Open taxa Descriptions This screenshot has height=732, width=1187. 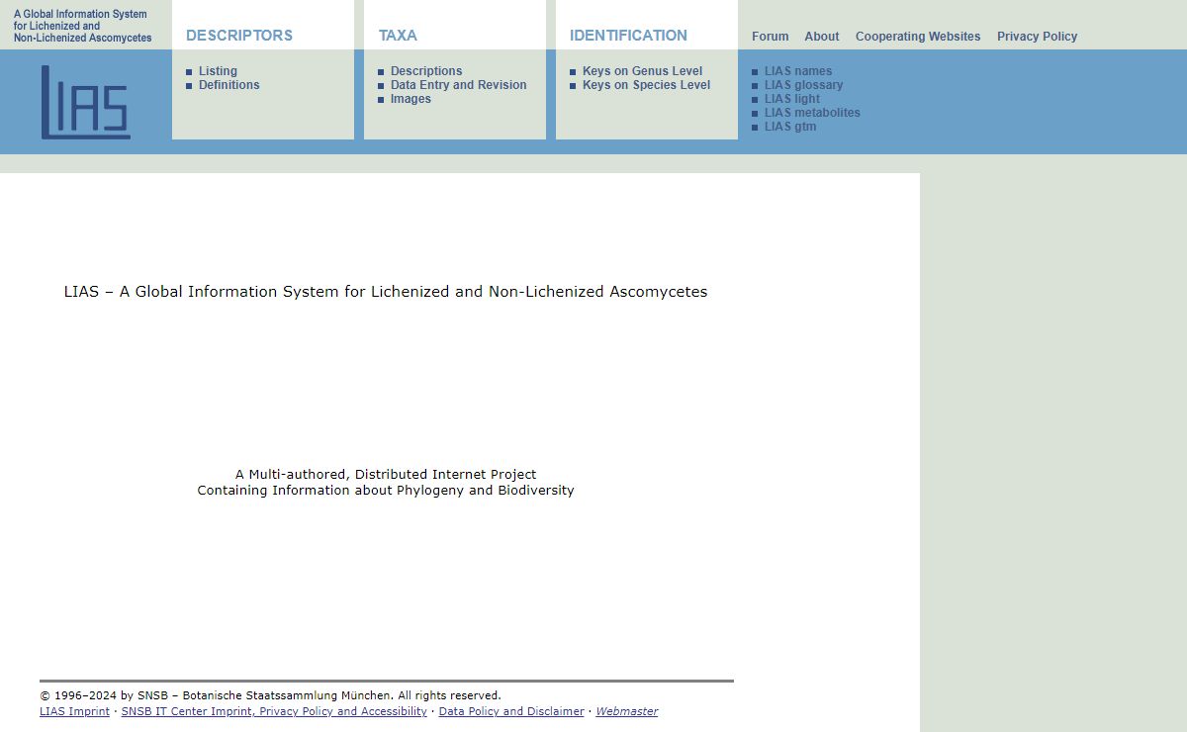(426, 71)
